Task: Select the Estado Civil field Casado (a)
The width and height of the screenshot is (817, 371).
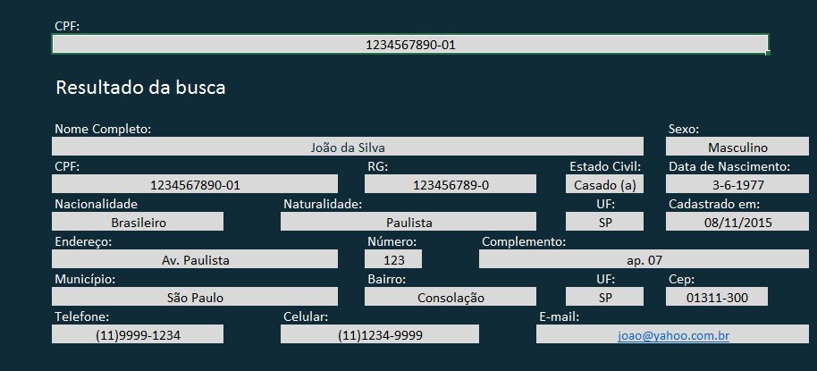Action: [x=605, y=184]
